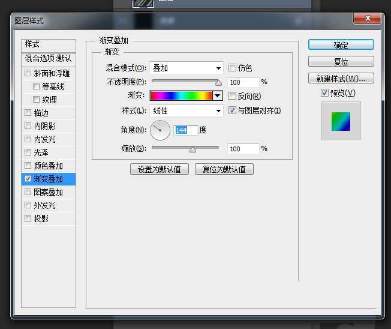Open the 混合模式 blend mode dropdown
Image resolution: width=391 pixels, height=329 pixels.
click(x=186, y=68)
